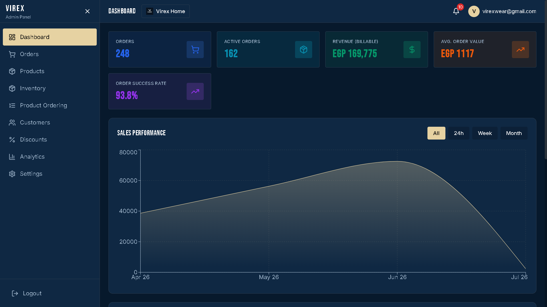547x307 pixels.
Task: Go to Customers page
Action: click(50, 122)
